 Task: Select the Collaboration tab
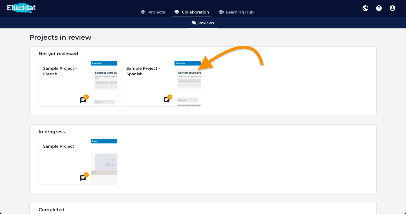pos(192,12)
